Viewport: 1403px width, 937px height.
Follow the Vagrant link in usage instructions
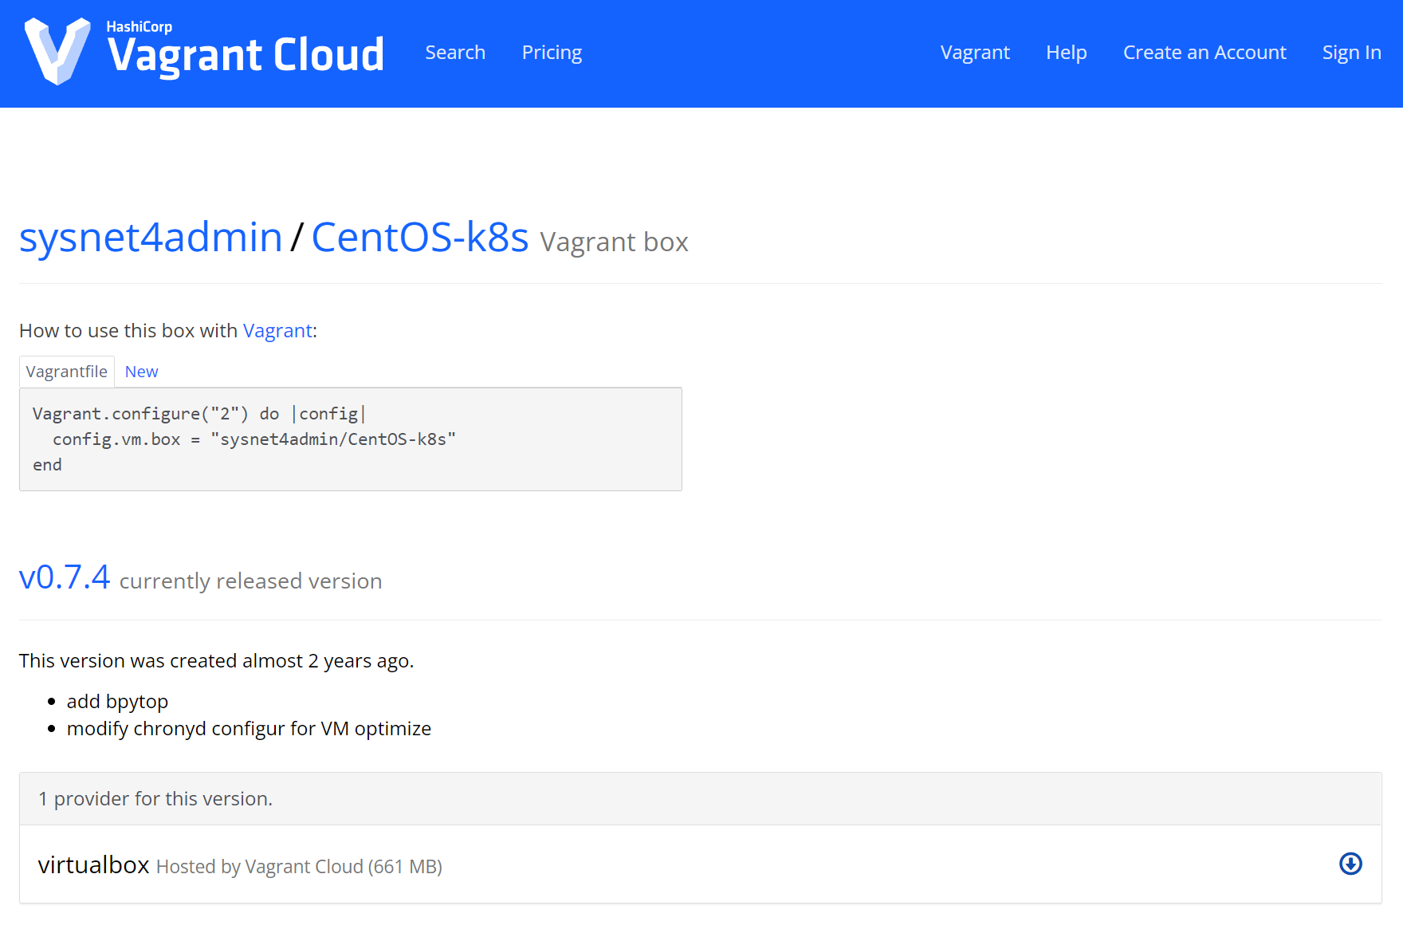[277, 331]
